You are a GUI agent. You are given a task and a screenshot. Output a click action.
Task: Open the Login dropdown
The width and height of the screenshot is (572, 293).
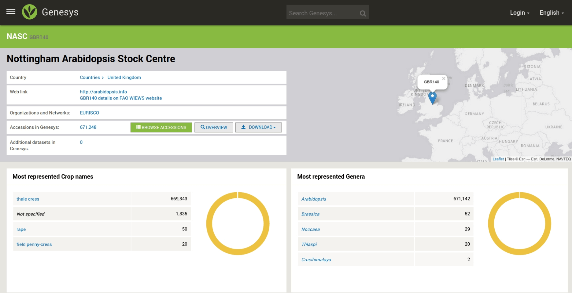[519, 13]
